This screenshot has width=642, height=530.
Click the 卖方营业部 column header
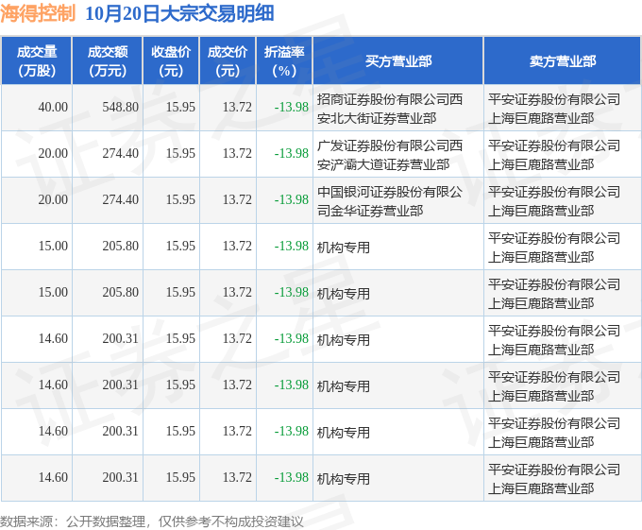point(562,61)
